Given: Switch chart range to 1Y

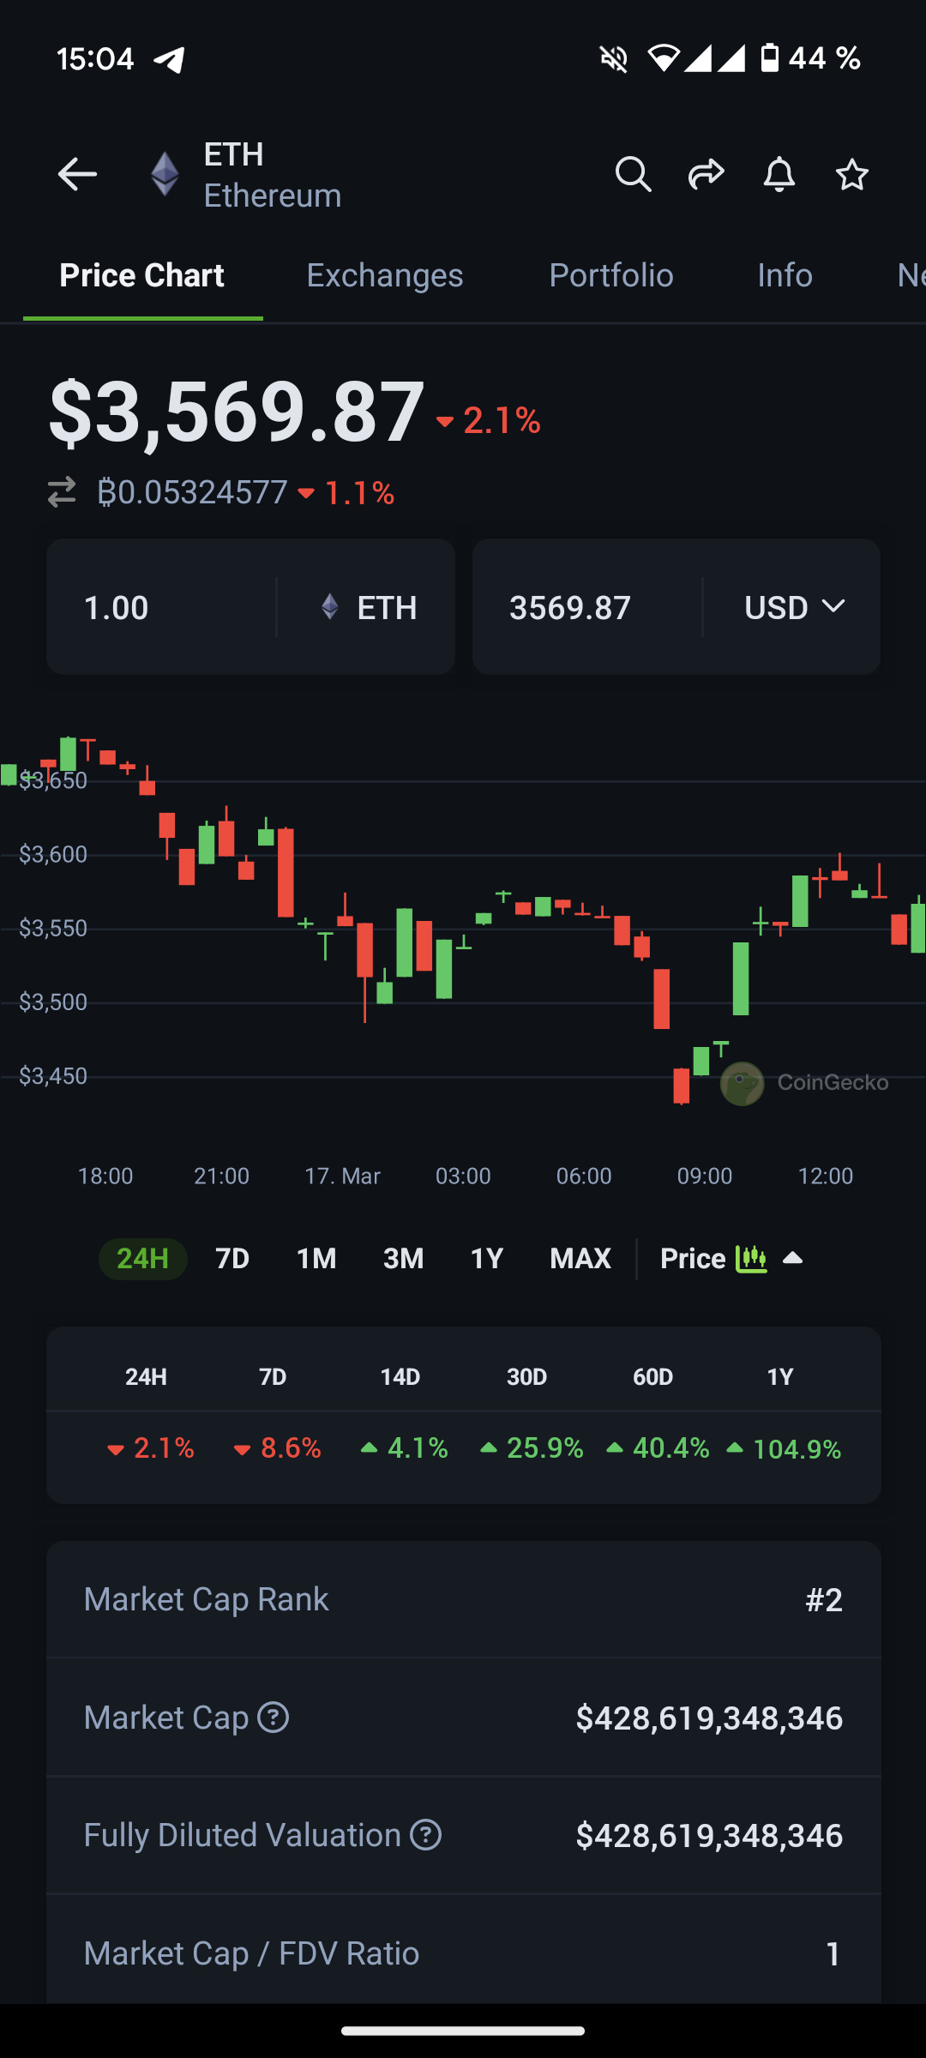Looking at the screenshot, I should [x=486, y=1259].
